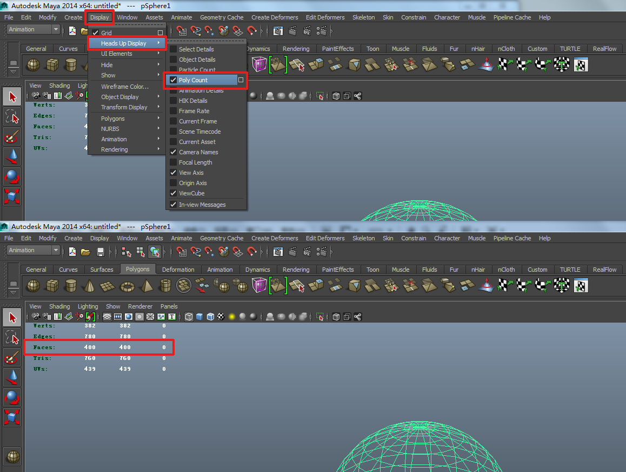Pick Scale tool in upper toolbox

[x=12, y=196]
